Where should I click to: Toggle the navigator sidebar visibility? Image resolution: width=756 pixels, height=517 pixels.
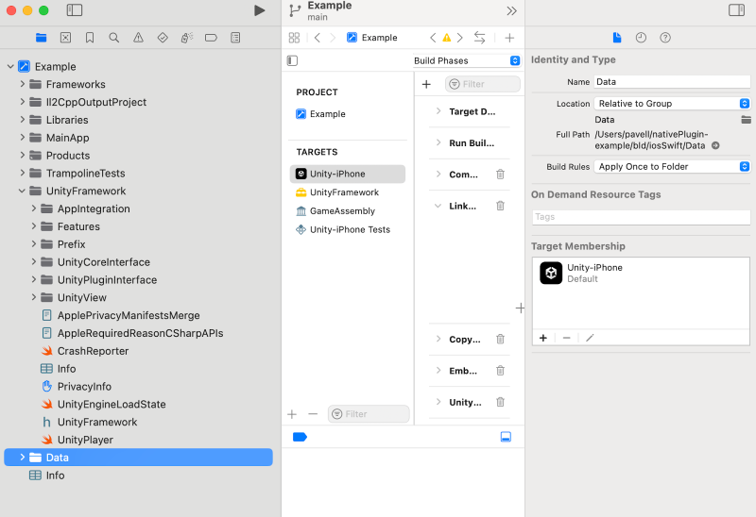tap(75, 10)
